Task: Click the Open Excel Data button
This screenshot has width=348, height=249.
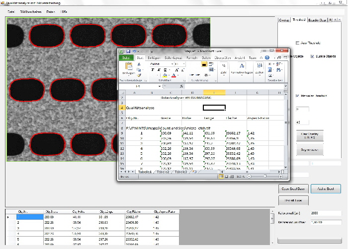Action: pyautogui.click(x=293, y=189)
